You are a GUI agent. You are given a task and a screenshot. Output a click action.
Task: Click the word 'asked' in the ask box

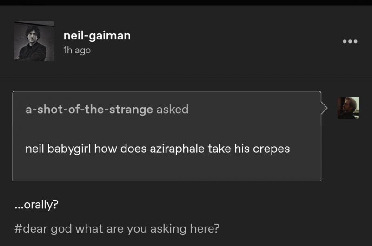tap(173, 110)
